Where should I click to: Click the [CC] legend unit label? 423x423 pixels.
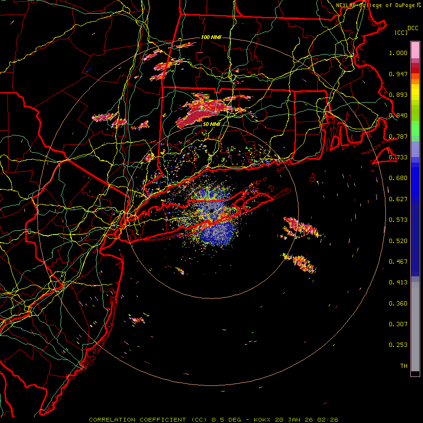pyautogui.click(x=401, y=32)
